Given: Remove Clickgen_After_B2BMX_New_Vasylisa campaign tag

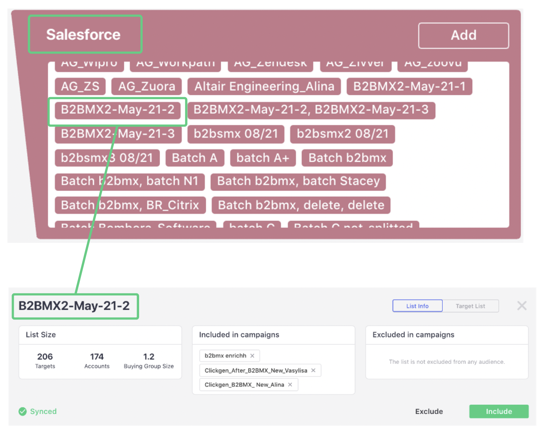Looking at the screenshot, I should point(313,370).
